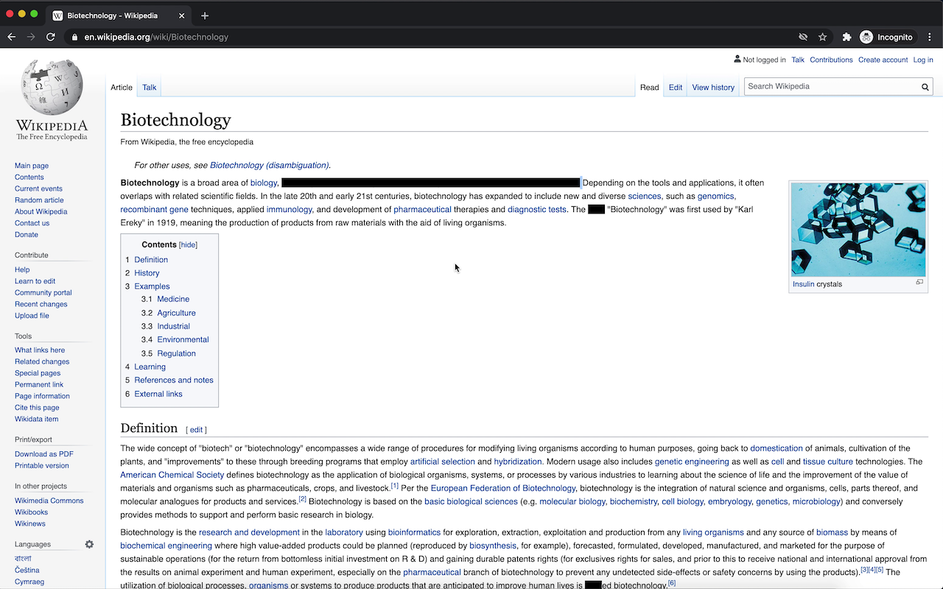
Task: Open Wikimedia Commons sidebar link
Action: [49, 501]
